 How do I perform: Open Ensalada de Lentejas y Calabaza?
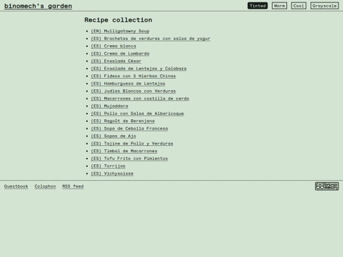[x=138, y=69]
